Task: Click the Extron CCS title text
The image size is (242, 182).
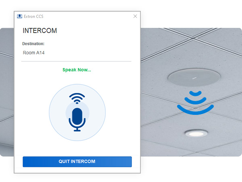Action: [33, 17]
